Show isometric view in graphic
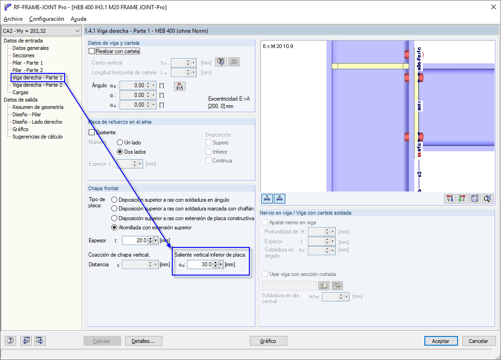 click(x=475, y=198)
